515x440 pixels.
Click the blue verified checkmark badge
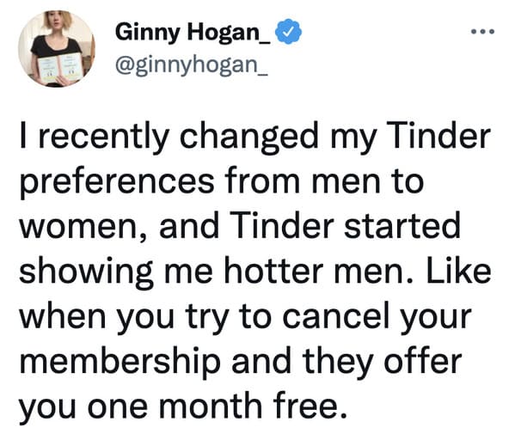coord(288,32)
